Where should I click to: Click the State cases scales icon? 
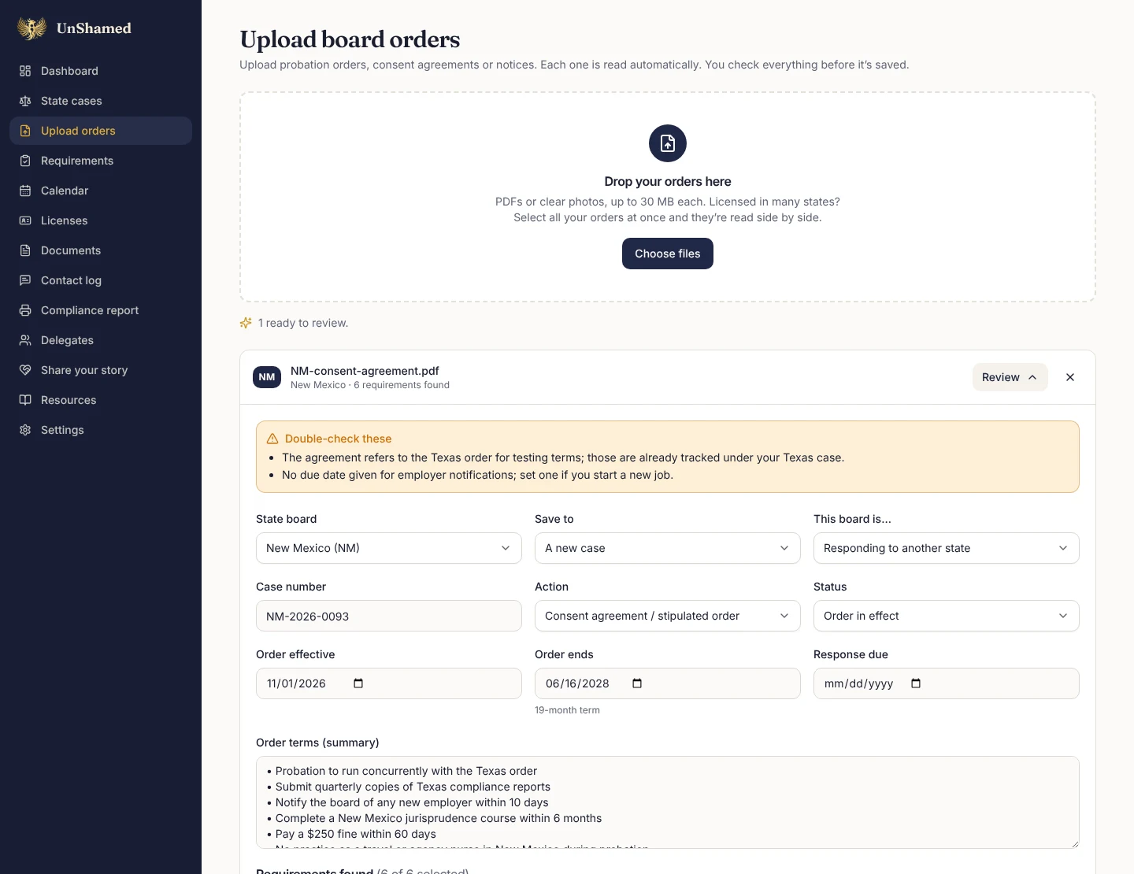tap(25, 101)
